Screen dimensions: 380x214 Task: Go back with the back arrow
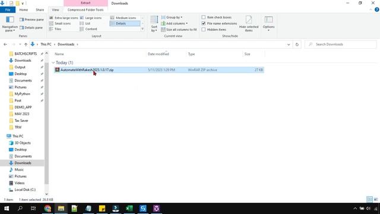click(x=5, y=45)
